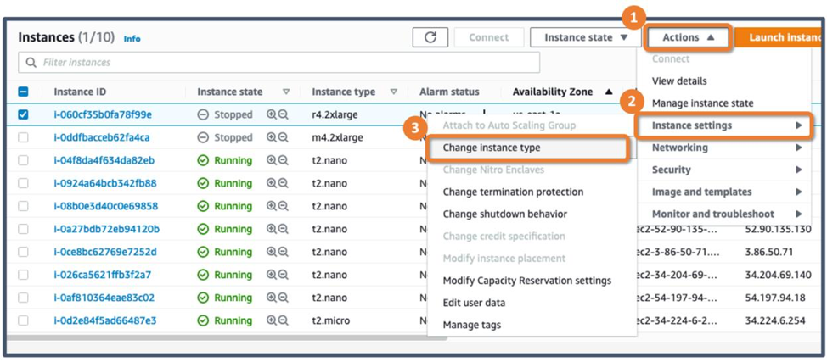Select View details from Actions menu
827x362 pixels.
pyautogui.click(x=679, y=81)
